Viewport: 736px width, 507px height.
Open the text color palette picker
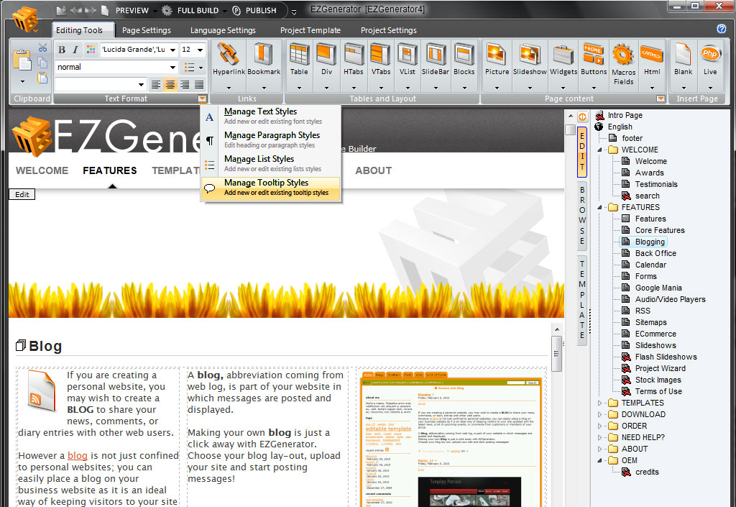pyautogui.click(x=91, y=50)
